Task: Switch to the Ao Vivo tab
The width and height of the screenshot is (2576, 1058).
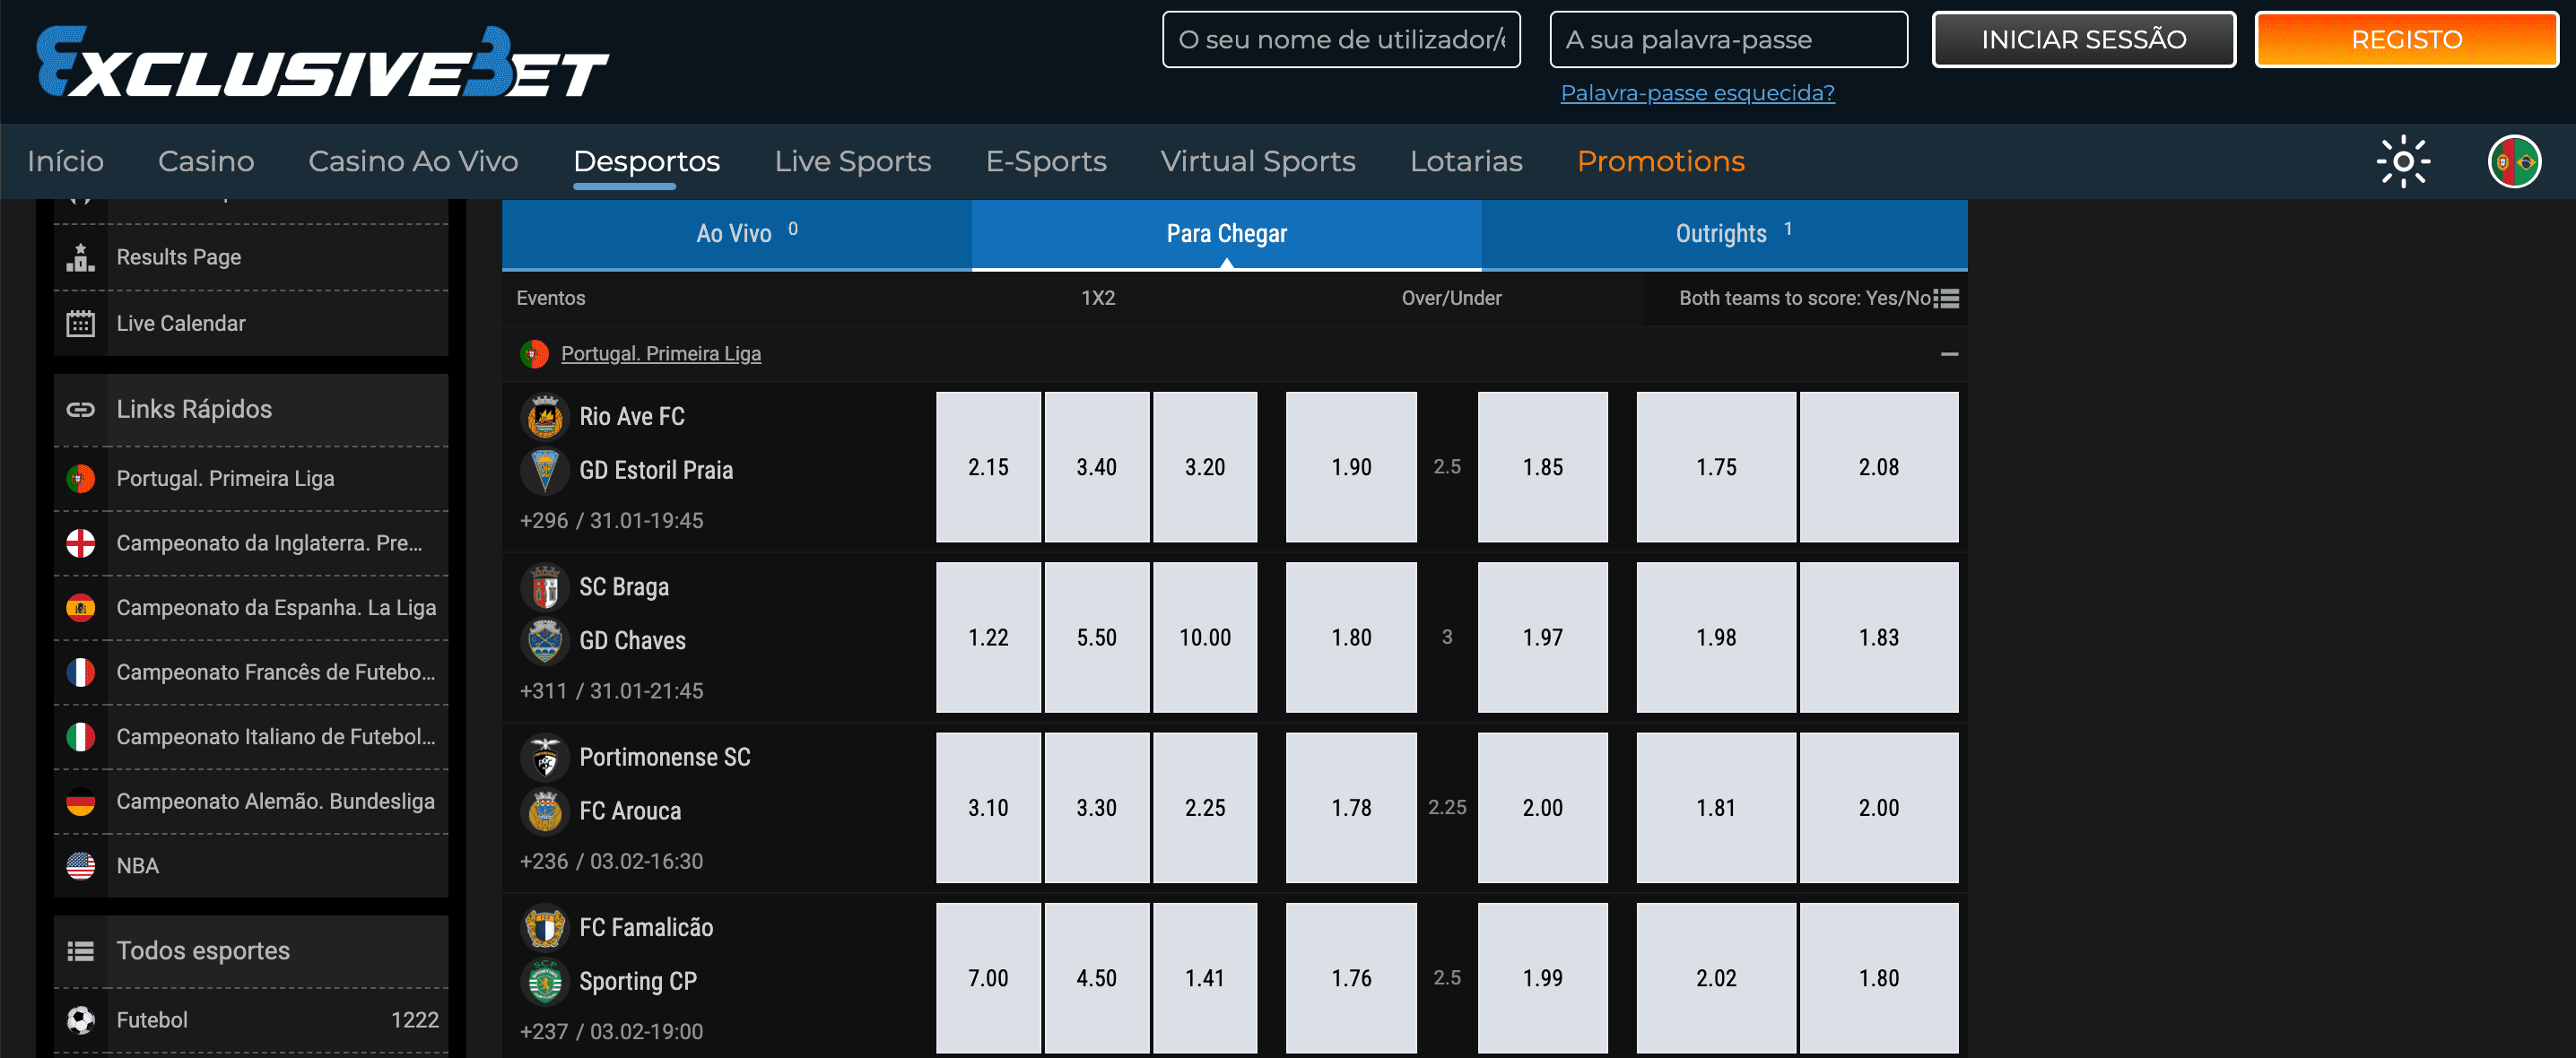Action: tap(736, 234)
